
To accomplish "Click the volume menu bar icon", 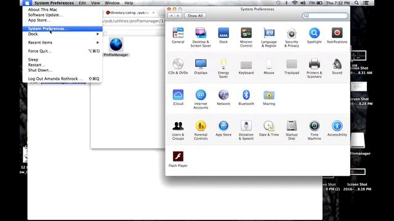I will 303,3.
